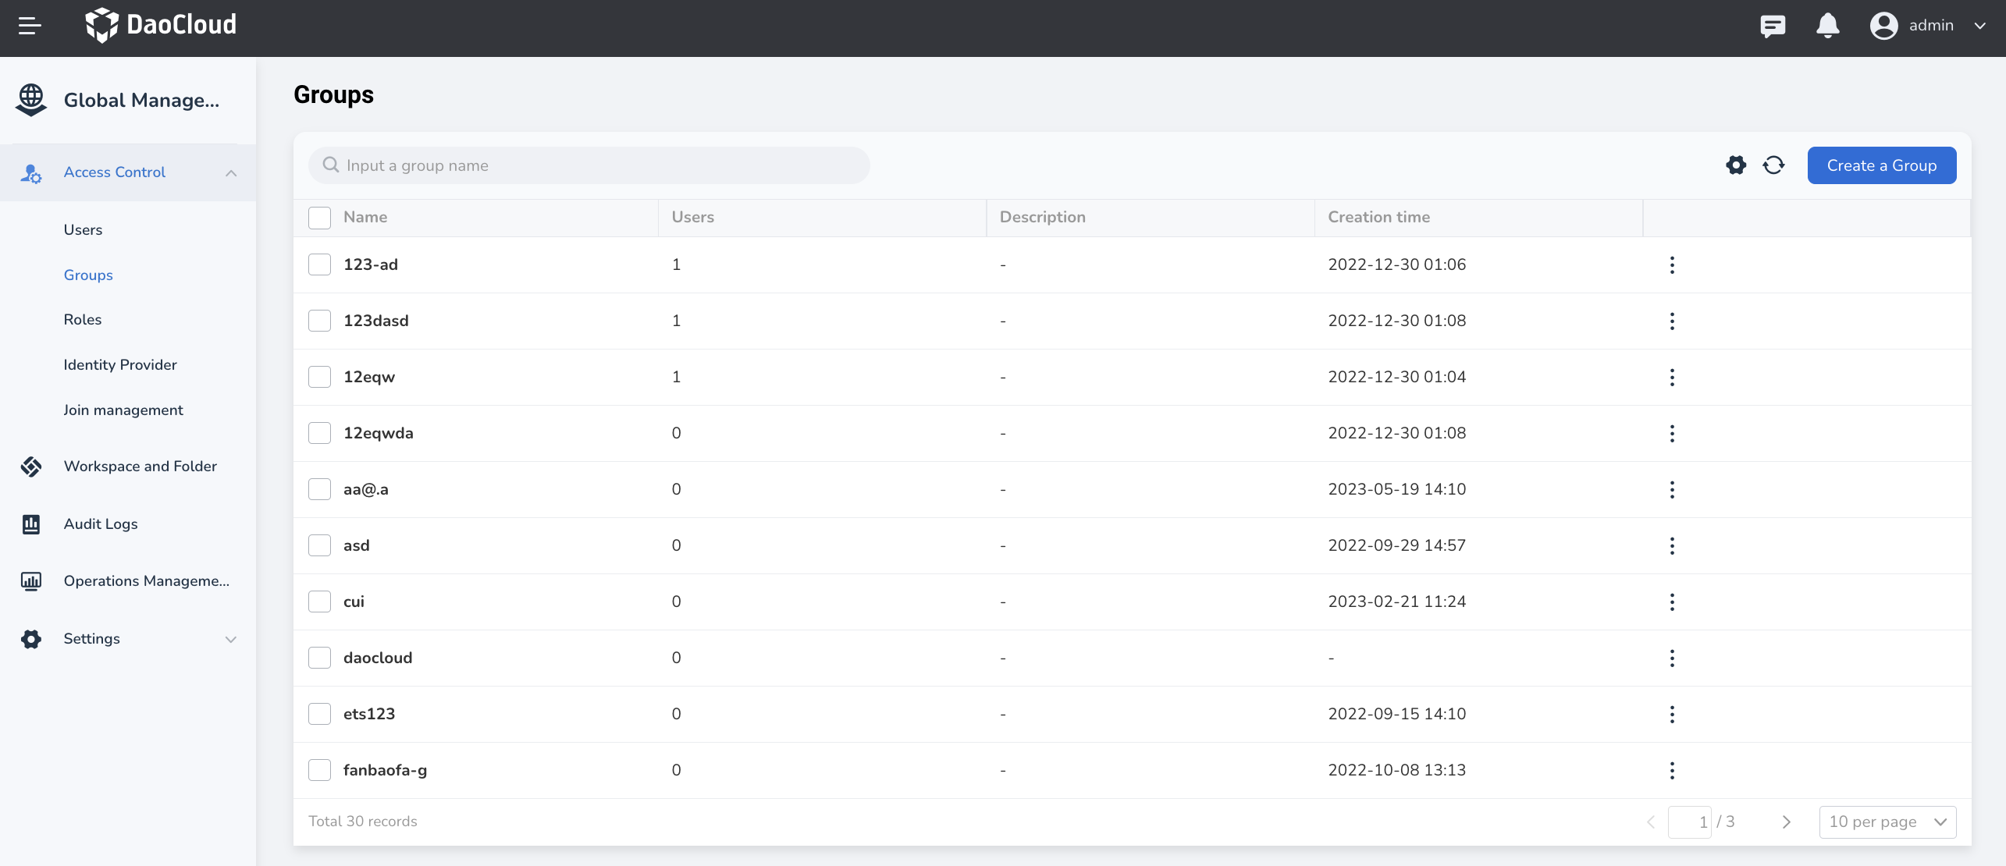The height and width of the screenshot is (866, 2006).
Task: Click the search magnifier icon
Action: click(x=331, y=165)
